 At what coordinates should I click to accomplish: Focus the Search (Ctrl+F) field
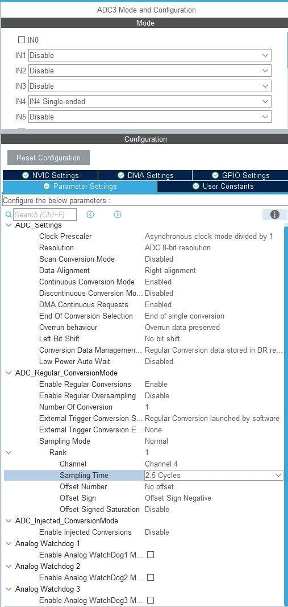point(45,214)
